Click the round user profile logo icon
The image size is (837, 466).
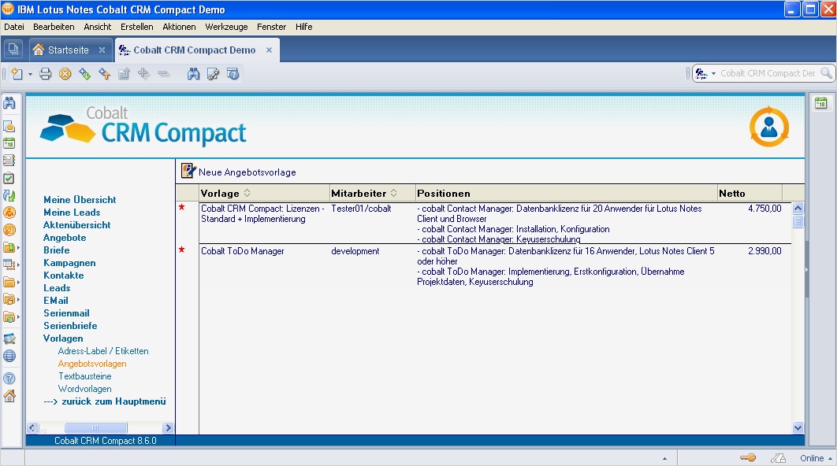(x=768, y=127)
